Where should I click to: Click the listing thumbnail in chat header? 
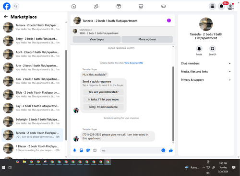click(x=77, y=21)
